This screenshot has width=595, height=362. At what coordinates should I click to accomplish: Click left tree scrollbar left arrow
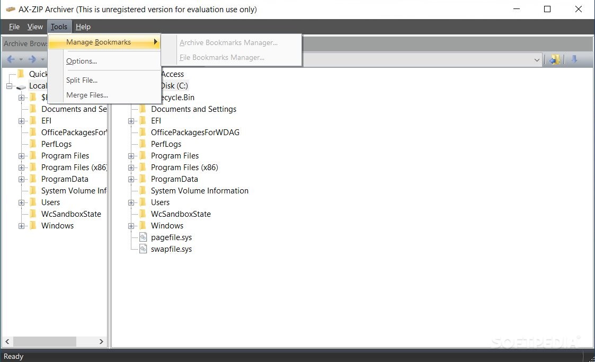click(7, 341)
